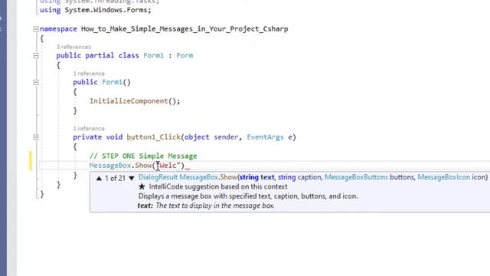This screenshot has width=490, height=276.
Task: Click the 'private' keyword before button1_Click
Action: (87, 137)
